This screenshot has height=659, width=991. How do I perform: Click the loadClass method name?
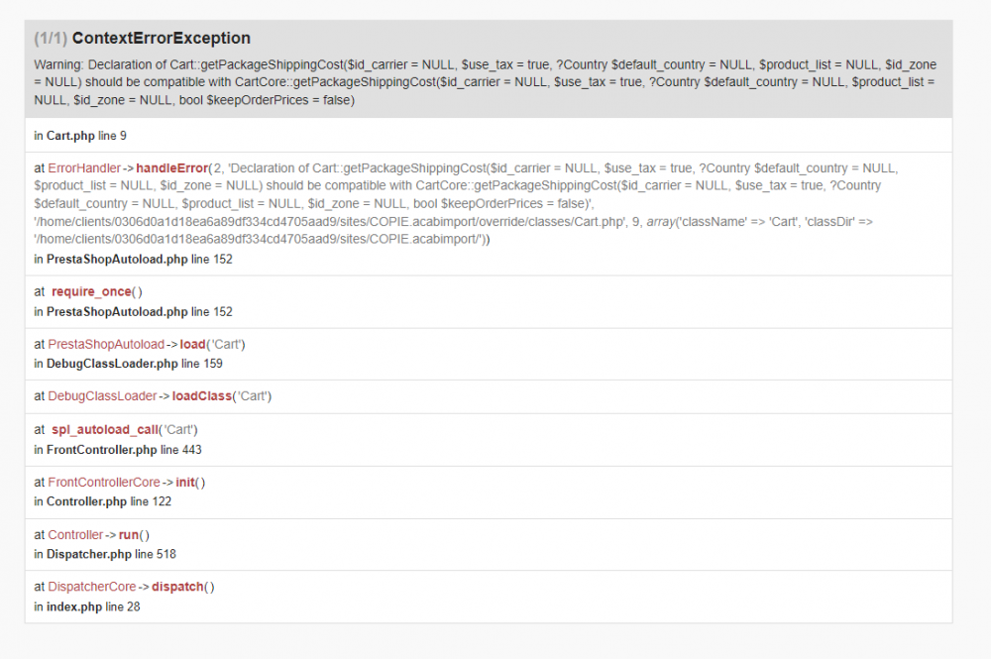[x=202, y=396]
